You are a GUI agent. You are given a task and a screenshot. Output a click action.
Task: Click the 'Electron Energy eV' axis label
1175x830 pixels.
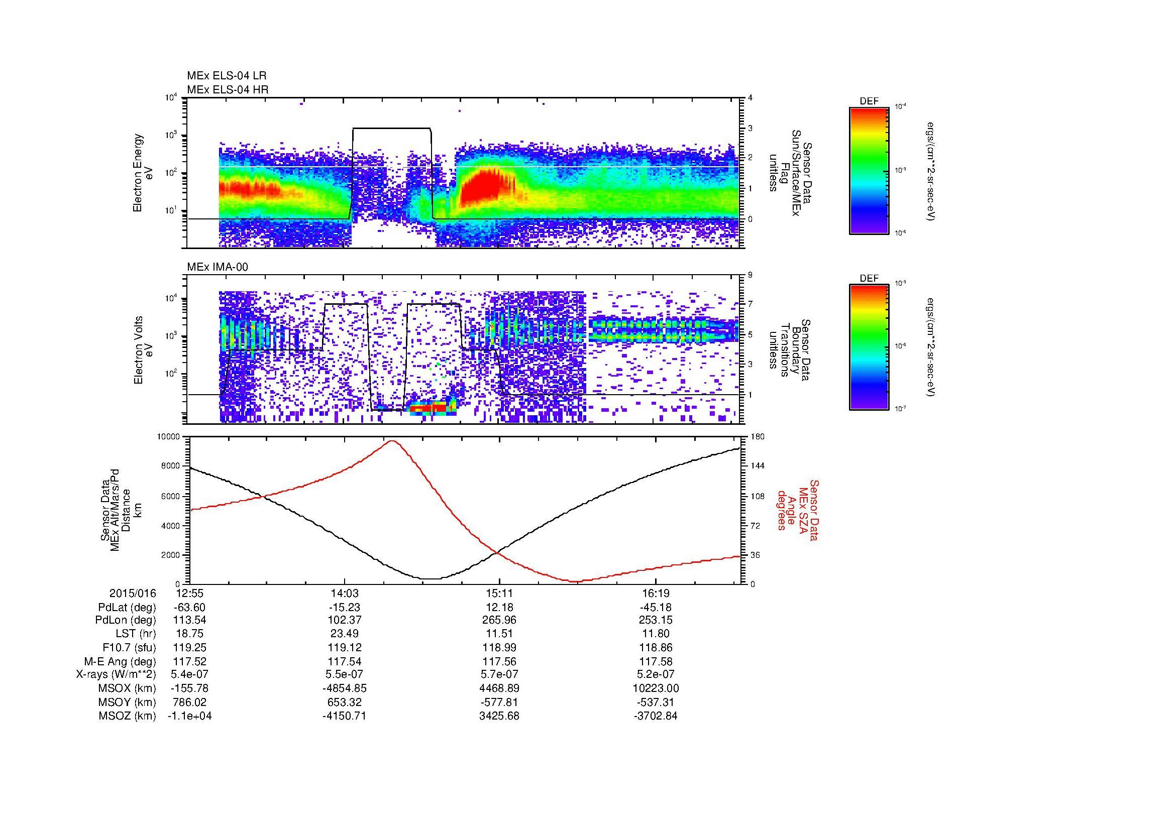click(143, 173)
